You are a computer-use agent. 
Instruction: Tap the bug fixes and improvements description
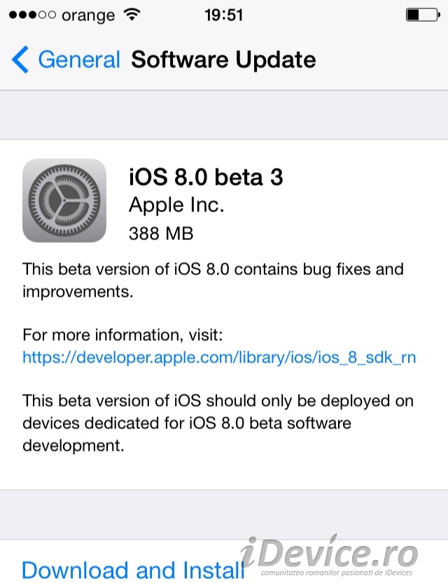point(213,281)
